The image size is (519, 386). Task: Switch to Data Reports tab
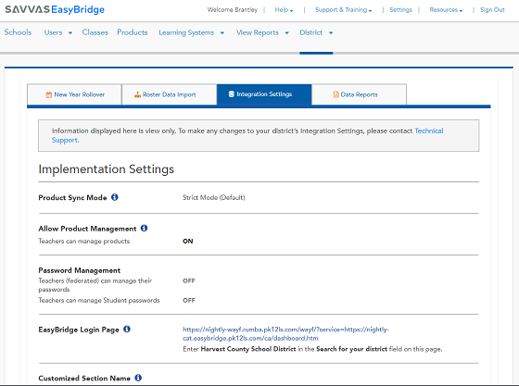coord(360,94)
